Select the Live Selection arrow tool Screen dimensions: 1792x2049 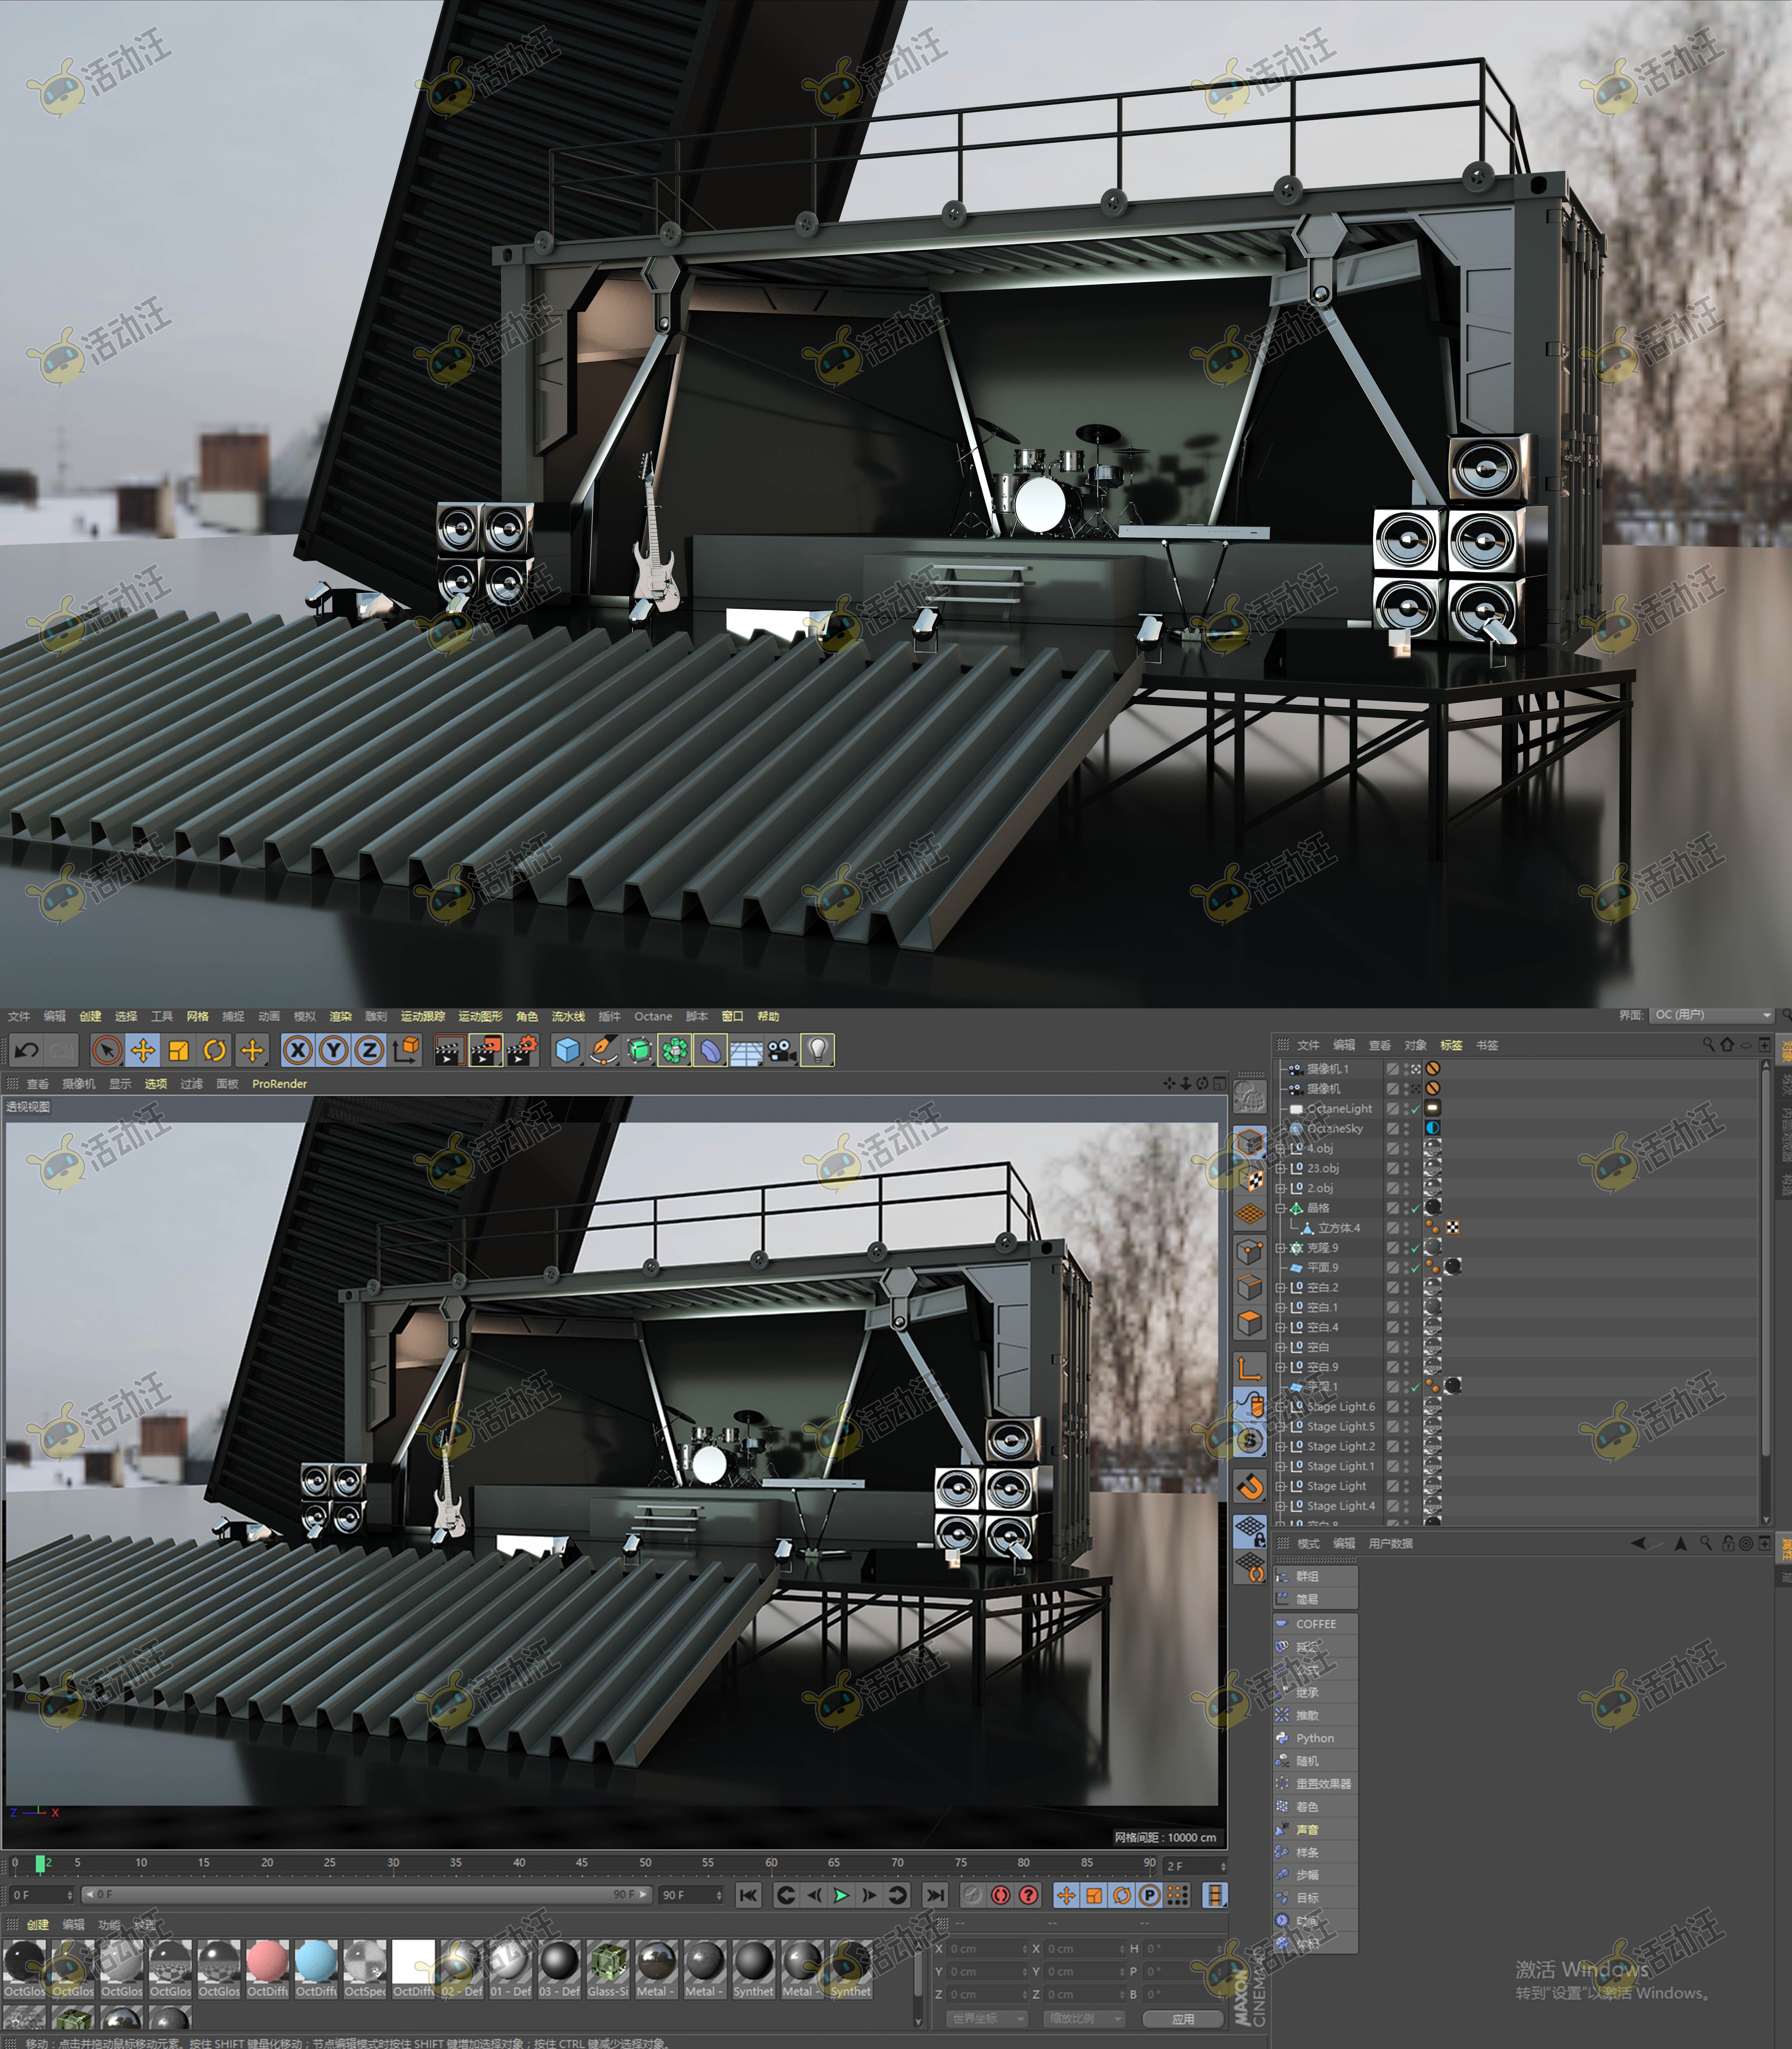tap(107, 1050)
